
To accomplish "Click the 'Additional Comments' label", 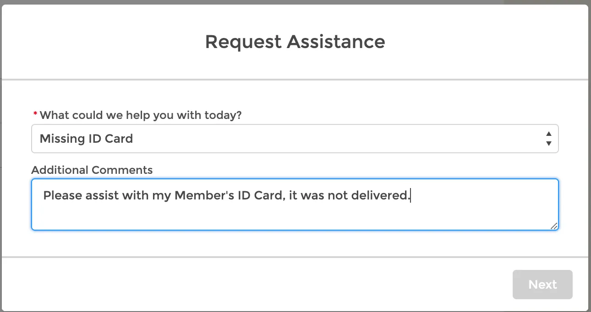I will click(92, 170).
